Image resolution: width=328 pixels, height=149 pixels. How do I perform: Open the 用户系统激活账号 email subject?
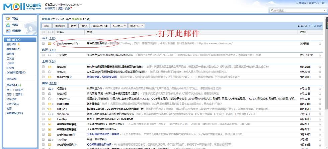coord(97,44)
